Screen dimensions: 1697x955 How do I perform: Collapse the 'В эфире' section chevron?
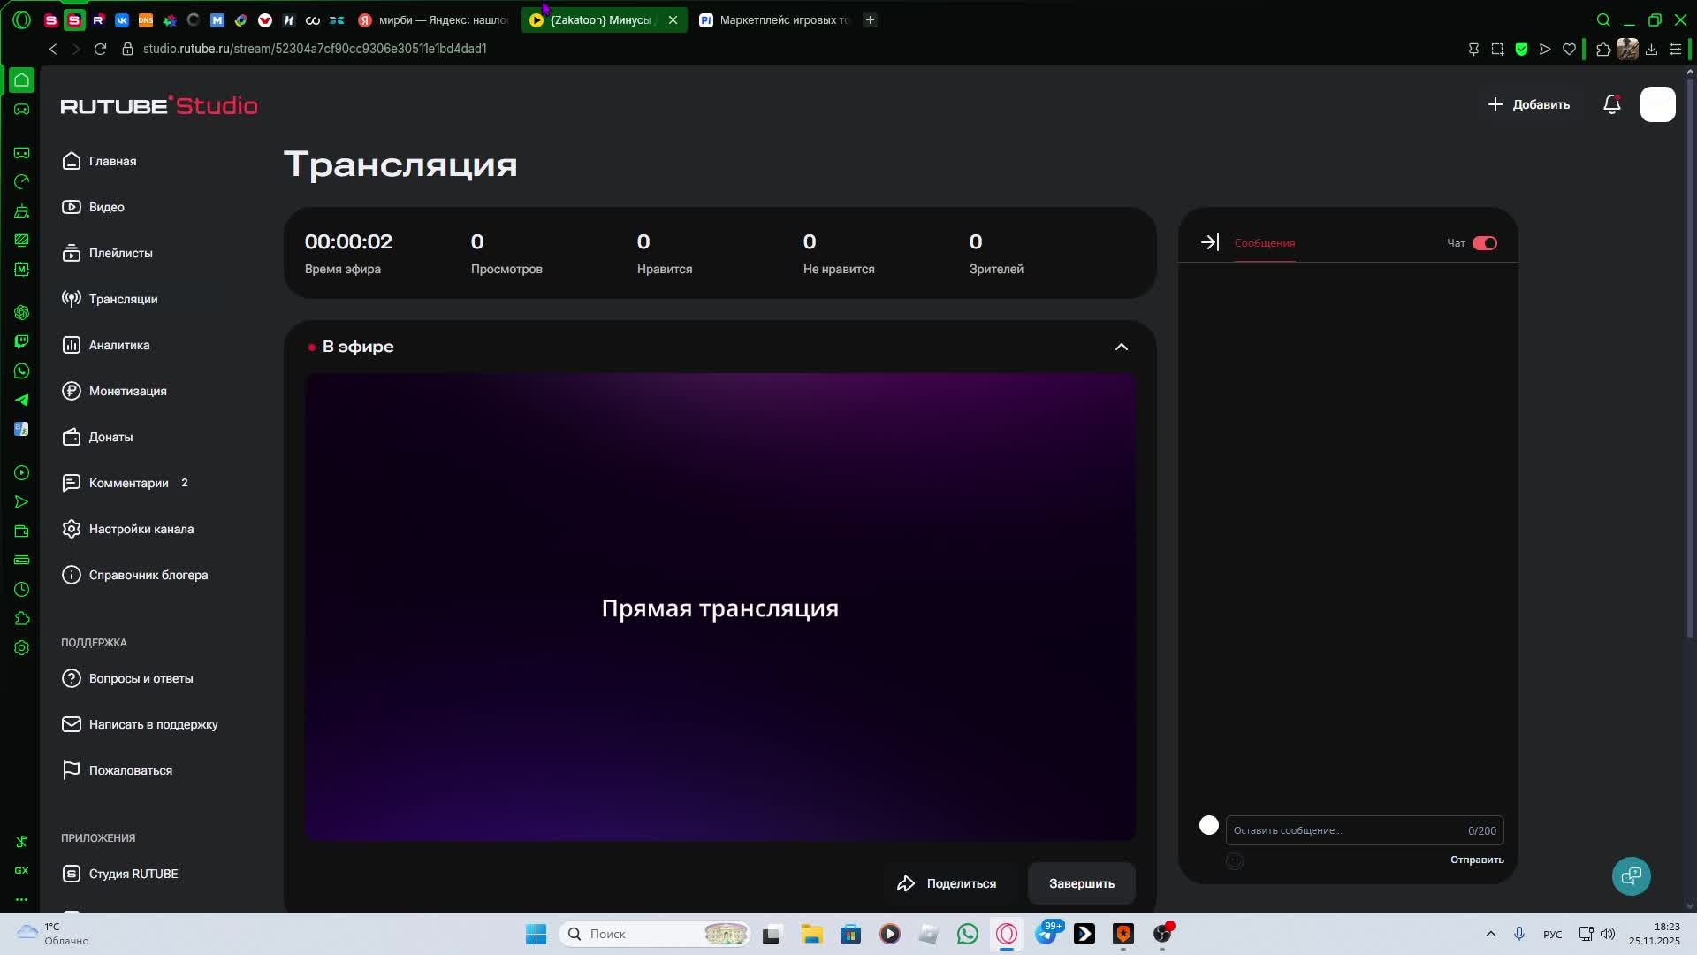point(1121,347)
